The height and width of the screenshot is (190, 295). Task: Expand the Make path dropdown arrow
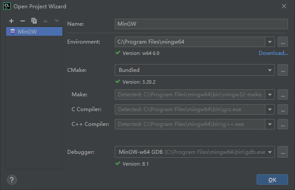pos(270,95)
